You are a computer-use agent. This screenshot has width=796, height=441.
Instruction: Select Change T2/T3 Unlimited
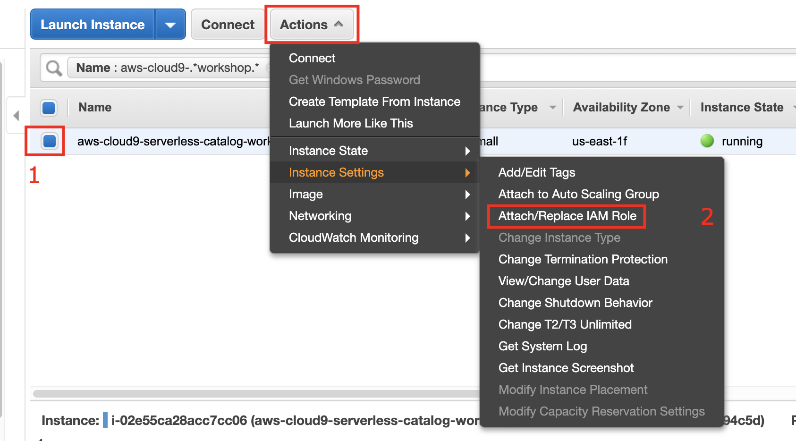tap(565, 324)
